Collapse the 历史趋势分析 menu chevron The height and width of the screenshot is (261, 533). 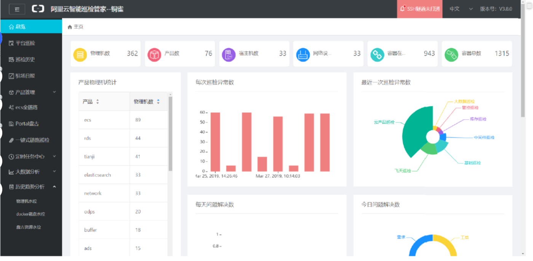54,187
